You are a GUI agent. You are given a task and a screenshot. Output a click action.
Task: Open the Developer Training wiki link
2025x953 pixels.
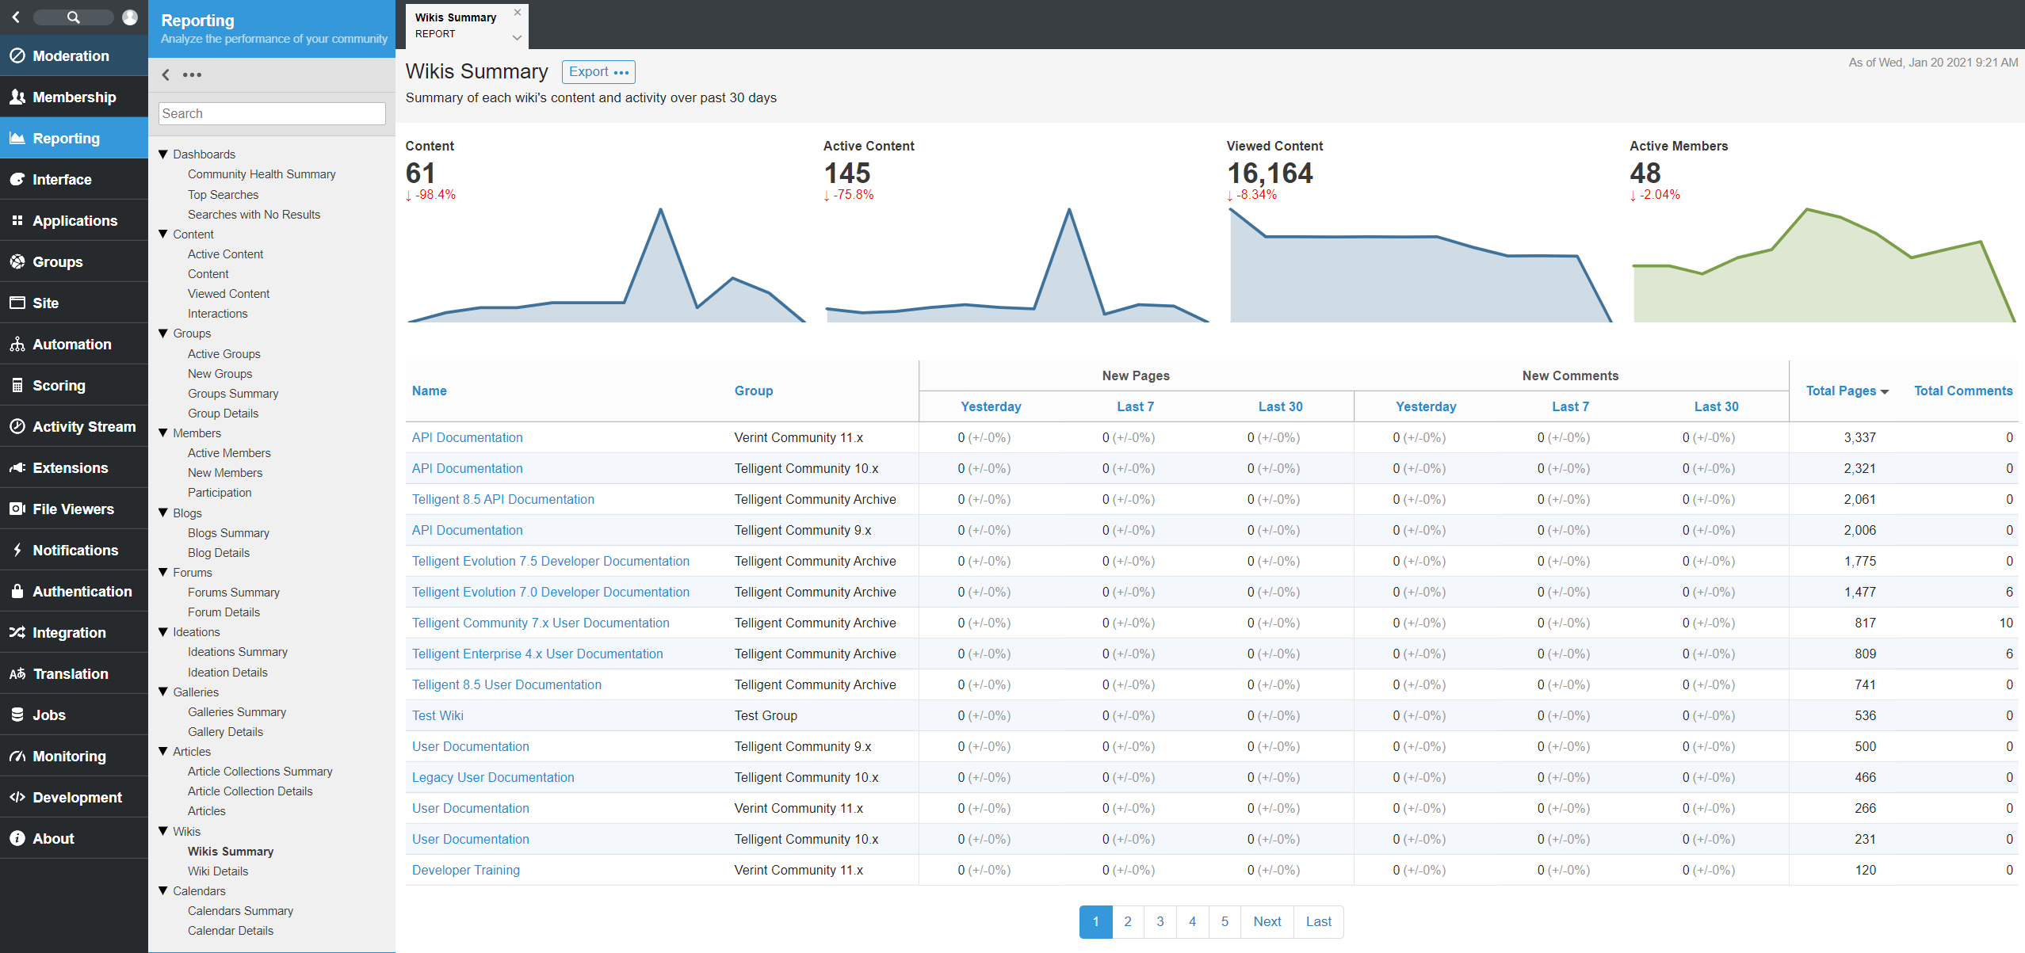(466, 871)
